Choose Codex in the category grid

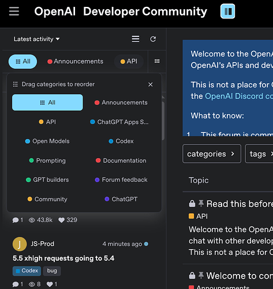pyautogui.click(x=121, y=141)
